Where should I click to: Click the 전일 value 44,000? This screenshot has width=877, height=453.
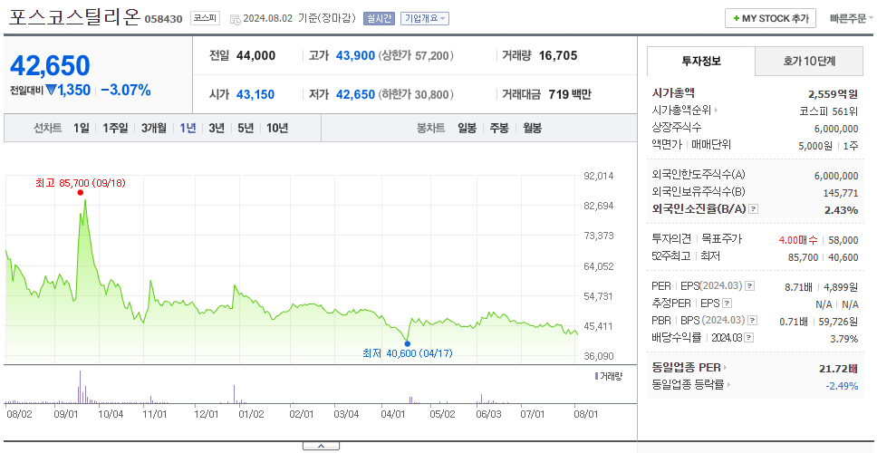(255, 55)
